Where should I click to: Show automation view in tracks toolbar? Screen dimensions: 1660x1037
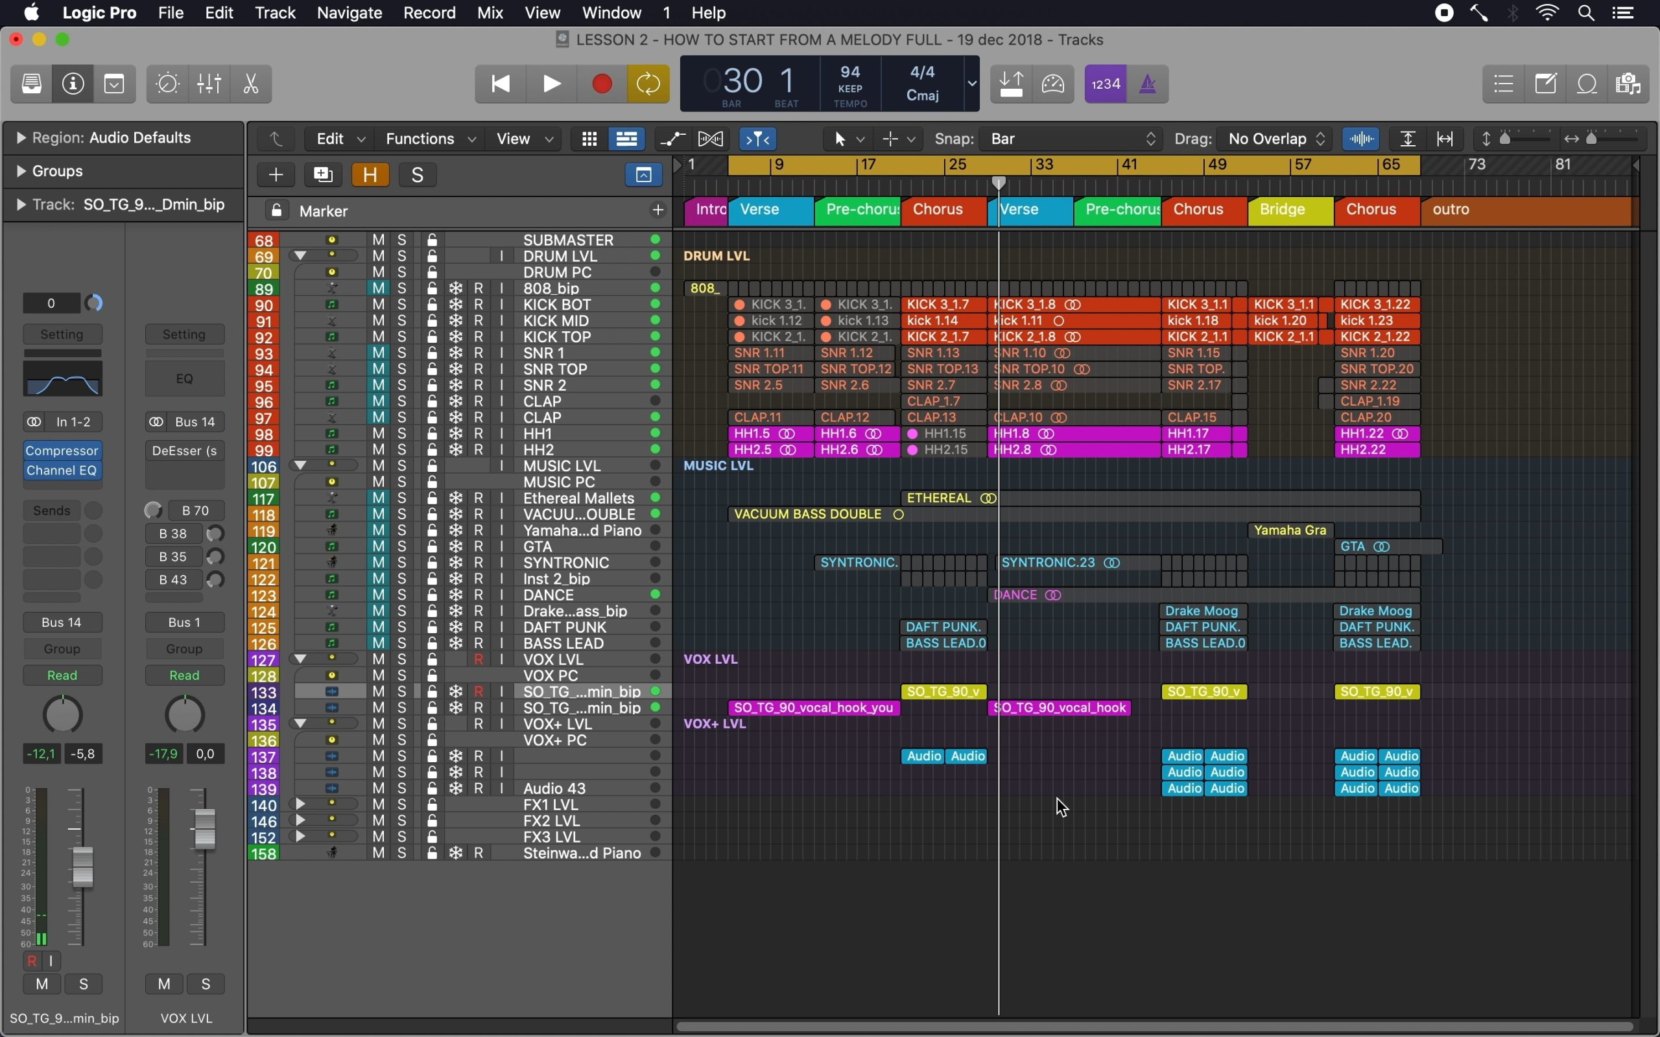tap(672, 139)
